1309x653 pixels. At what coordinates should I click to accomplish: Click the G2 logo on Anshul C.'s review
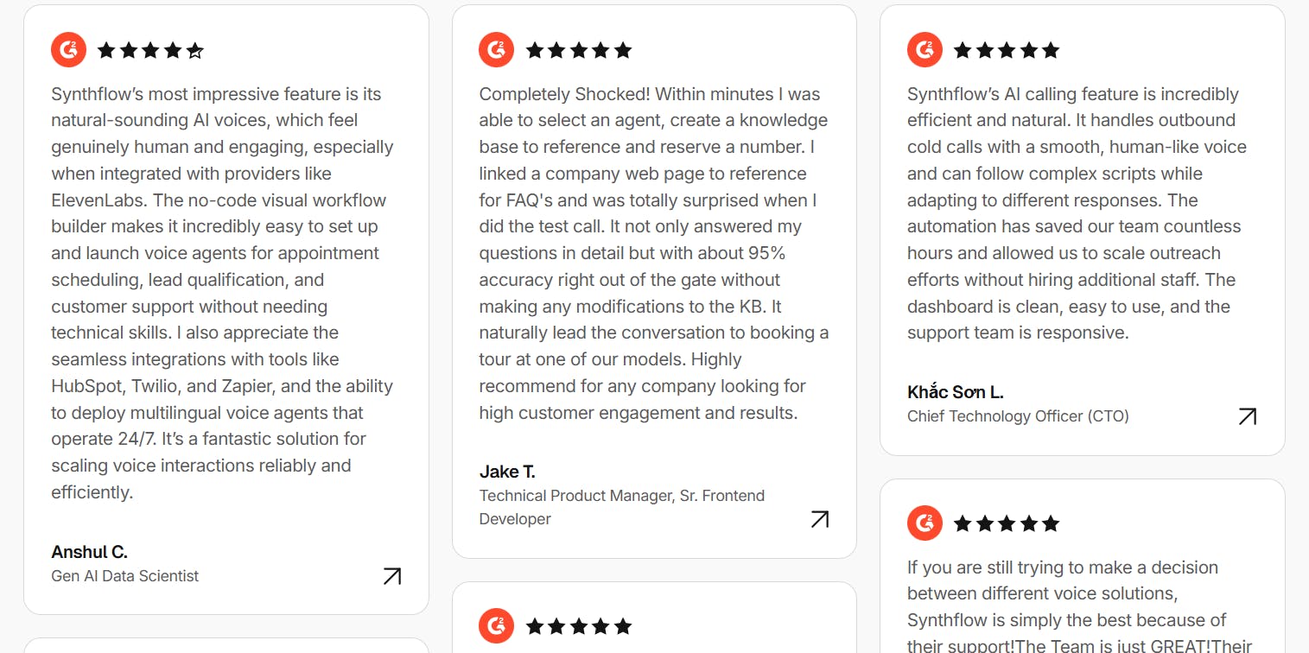click(x=68, y=50)
